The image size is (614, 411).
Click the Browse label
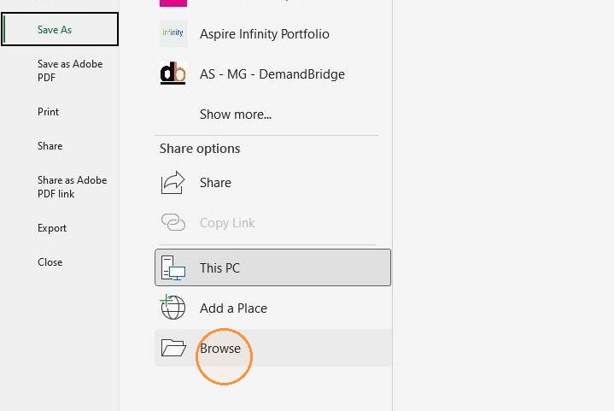coord(220,349)
